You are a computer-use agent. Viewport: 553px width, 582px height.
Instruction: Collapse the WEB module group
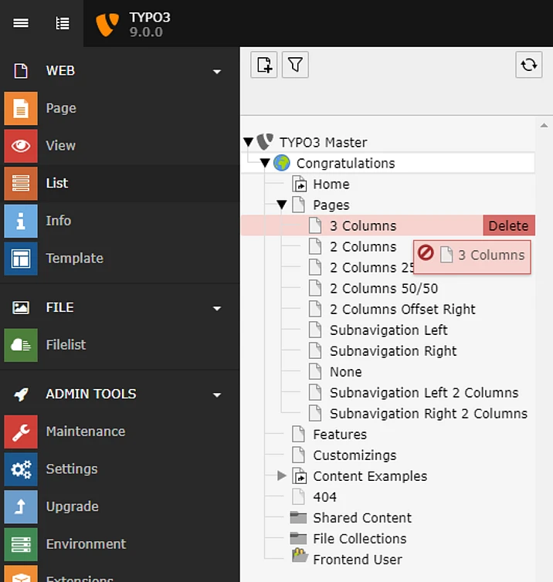point(217,71)
